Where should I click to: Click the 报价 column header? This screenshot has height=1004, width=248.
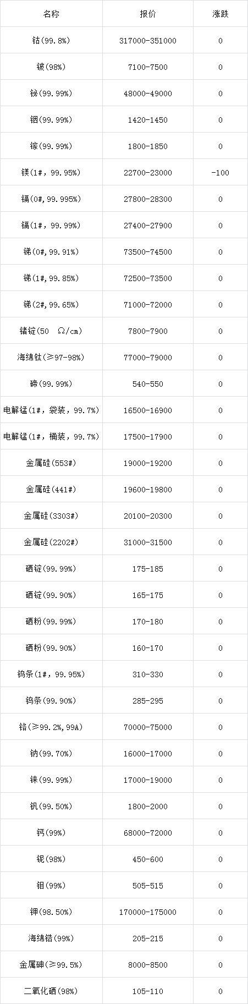(x=148, y=14)
